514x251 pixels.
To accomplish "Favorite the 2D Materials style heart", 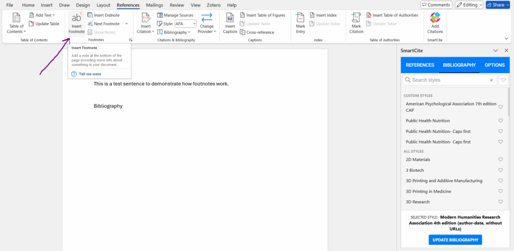I will click(x=500, y=160).
